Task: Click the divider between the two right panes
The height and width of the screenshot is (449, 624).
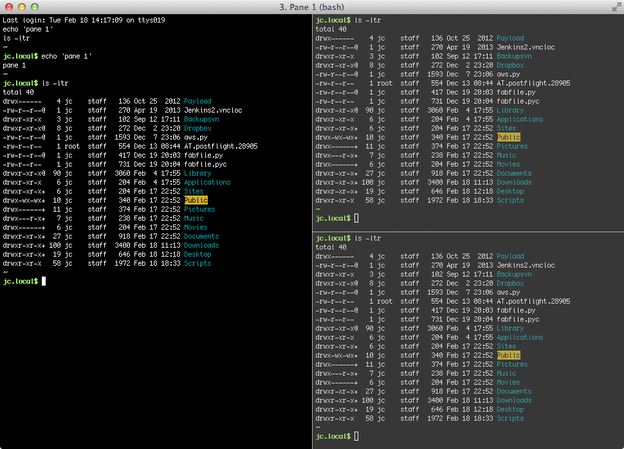Action: [468, 232]
